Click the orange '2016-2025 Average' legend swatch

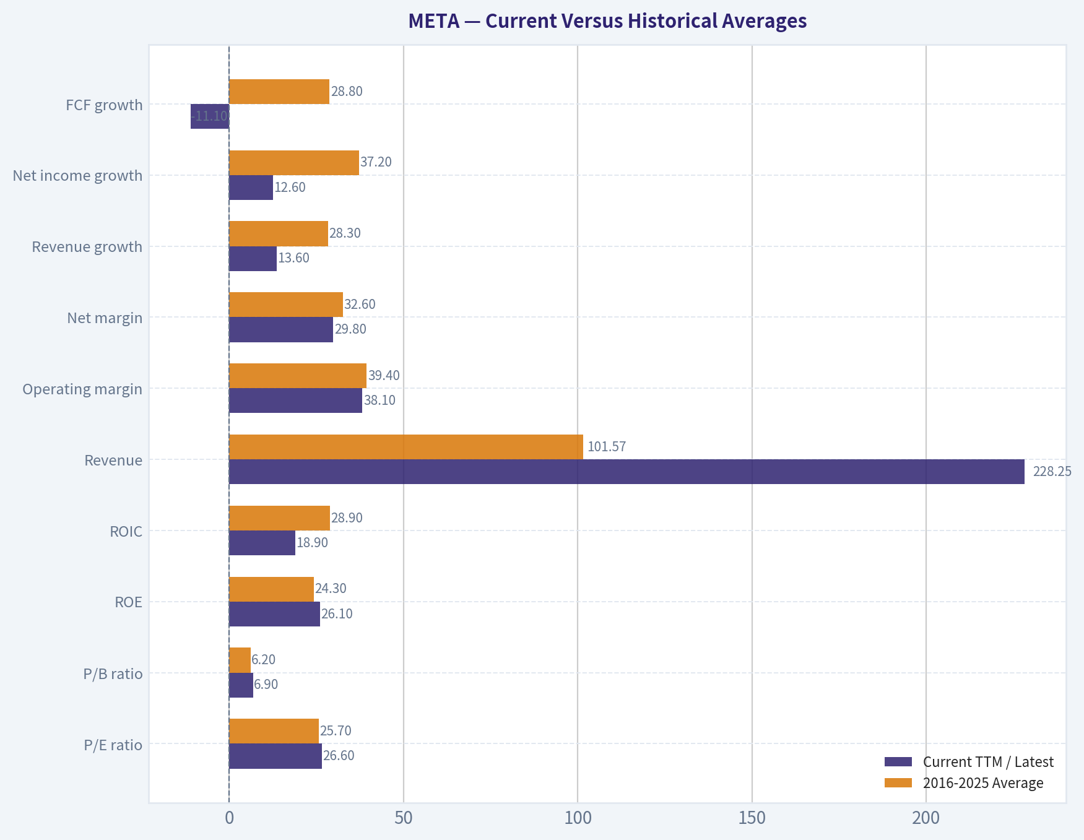898,782
